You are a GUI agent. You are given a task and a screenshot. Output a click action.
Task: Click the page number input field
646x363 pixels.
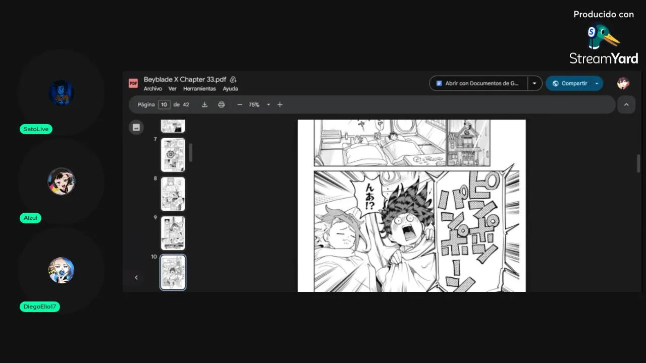click(x=164, y=104)
